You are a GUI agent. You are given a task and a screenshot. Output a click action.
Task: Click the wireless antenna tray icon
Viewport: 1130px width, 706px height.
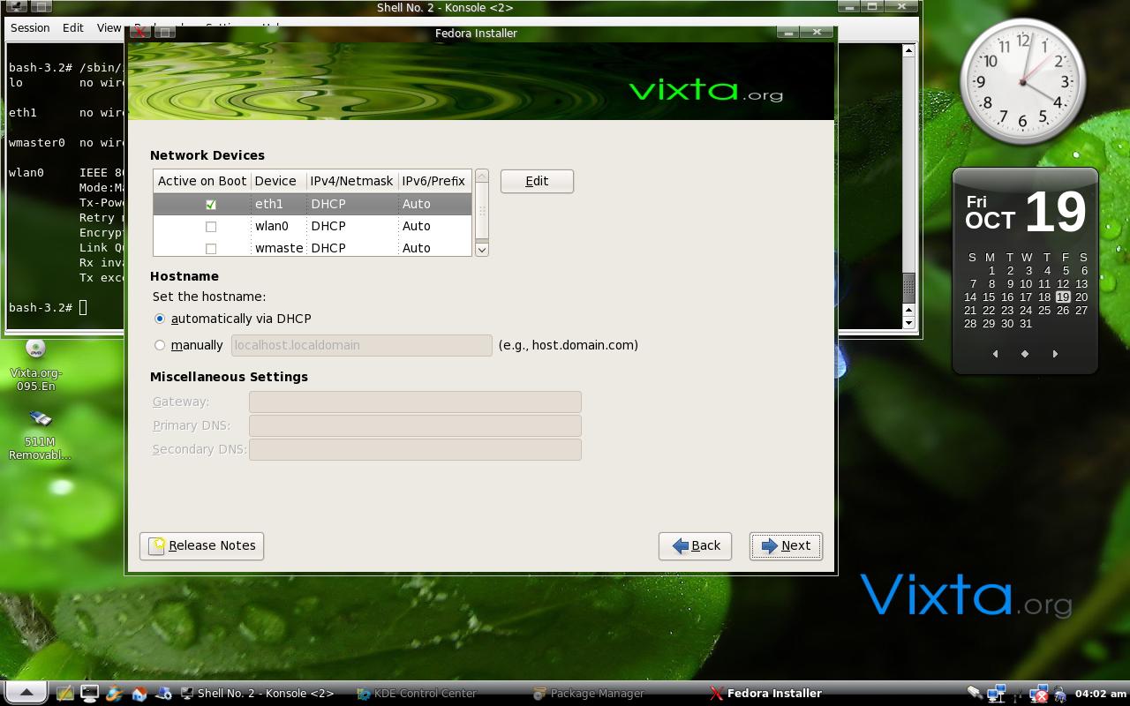(x=1020, y=694)
